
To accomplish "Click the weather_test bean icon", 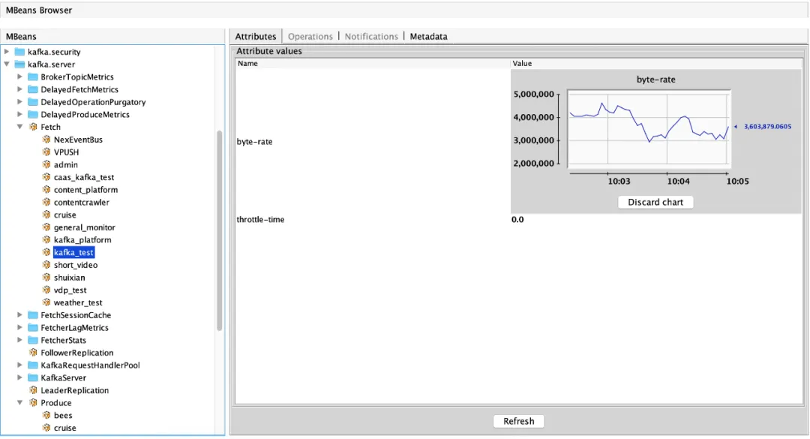I will (x=46, y=302).
